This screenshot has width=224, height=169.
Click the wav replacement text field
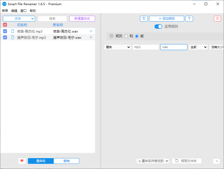click(x=174, y=47)
